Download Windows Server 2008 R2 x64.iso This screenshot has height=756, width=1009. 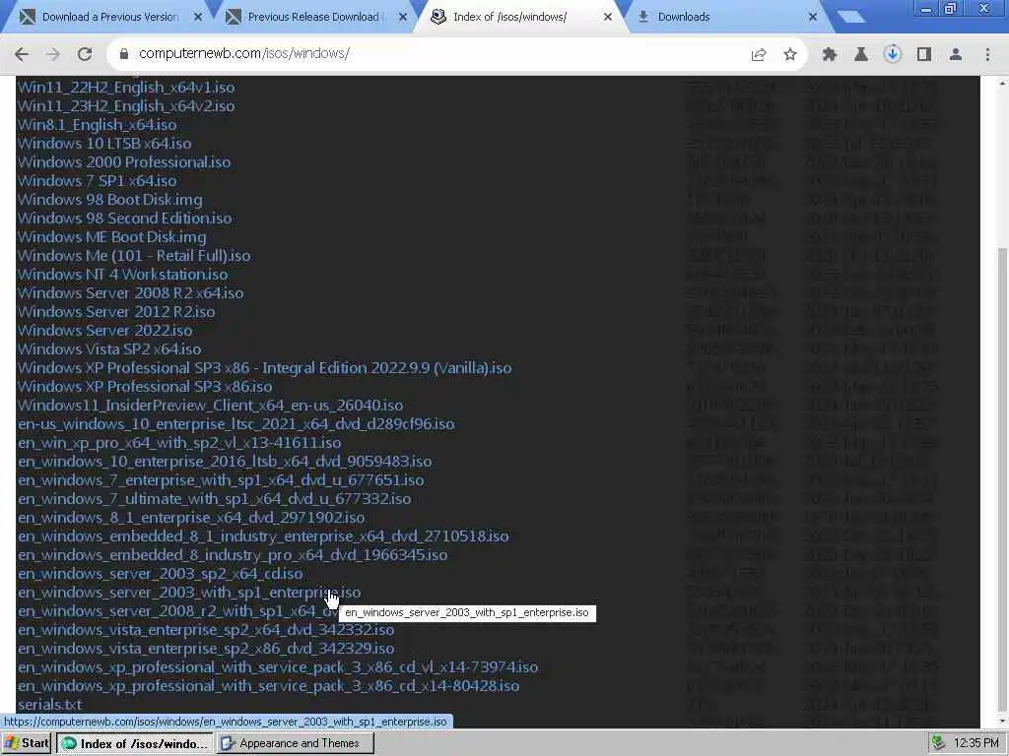[x=131, y=293]
